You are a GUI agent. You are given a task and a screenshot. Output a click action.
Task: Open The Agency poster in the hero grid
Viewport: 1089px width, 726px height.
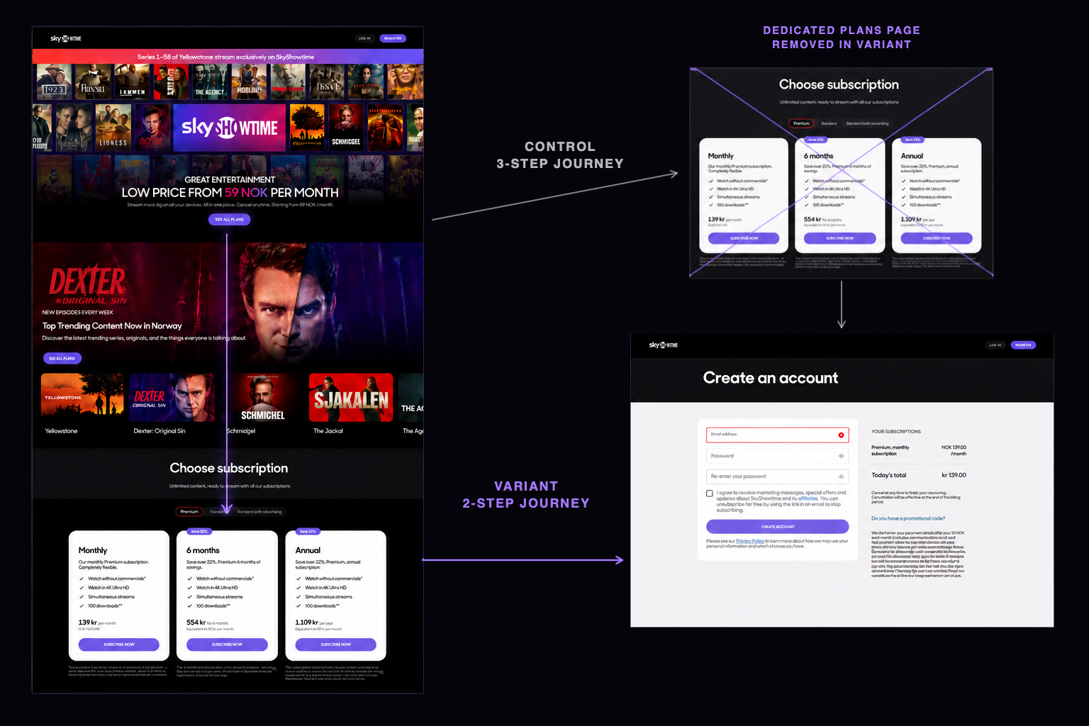click(209, 82)
